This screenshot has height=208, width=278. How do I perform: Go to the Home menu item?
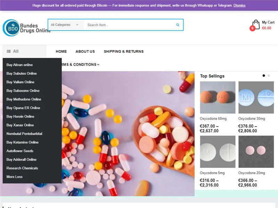tap(61, 51)
